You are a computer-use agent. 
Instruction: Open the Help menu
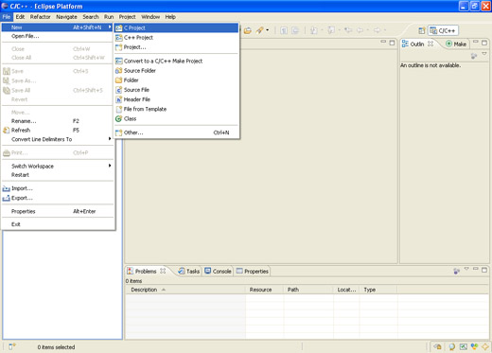170,17
